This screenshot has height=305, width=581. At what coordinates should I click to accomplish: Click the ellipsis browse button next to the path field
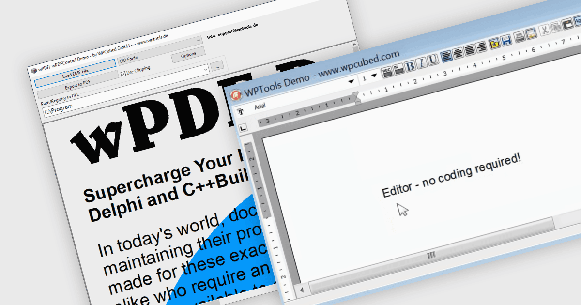pyautogui.click(x=217, y=65)
